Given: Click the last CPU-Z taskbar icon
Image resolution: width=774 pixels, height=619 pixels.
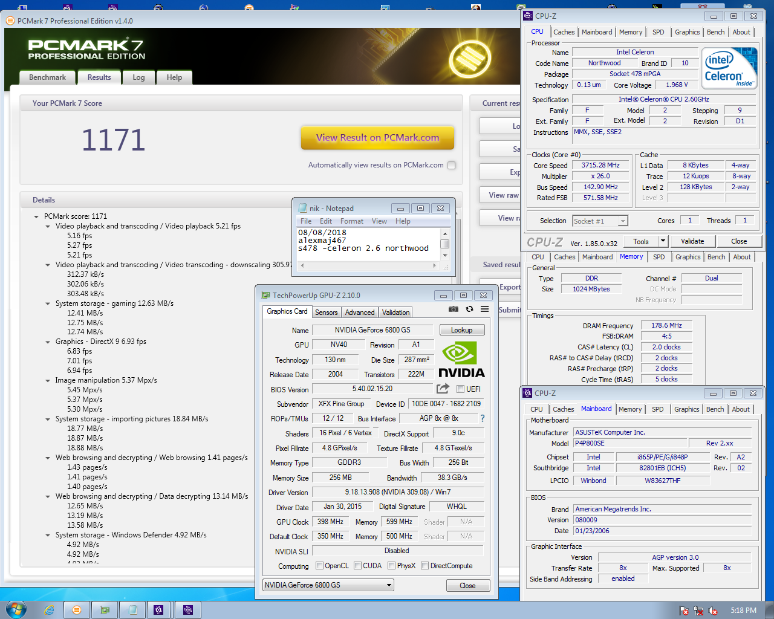Looking at the screenshot, I should 188,610.
